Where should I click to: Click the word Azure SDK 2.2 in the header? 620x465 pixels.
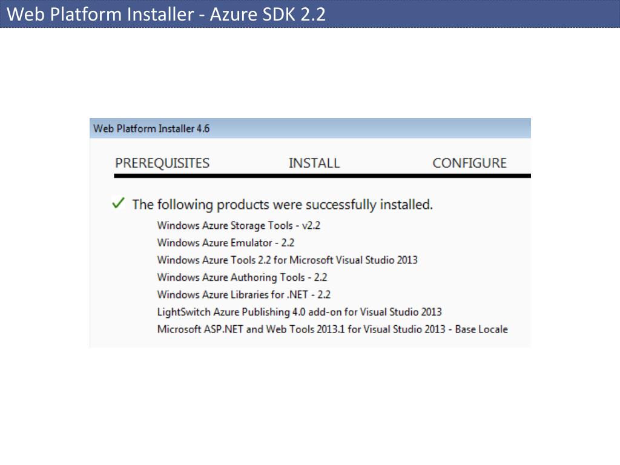pos(268,15)
